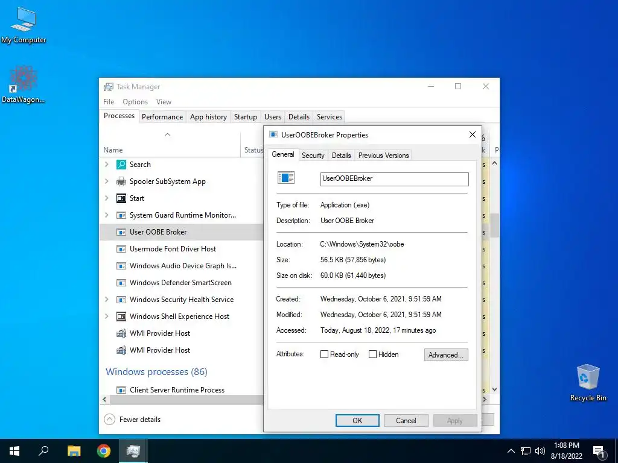This screenshot has width=618, height=463.
Task: Click the Search process icon
Action: pyautogui.click(x=121, y=165)
